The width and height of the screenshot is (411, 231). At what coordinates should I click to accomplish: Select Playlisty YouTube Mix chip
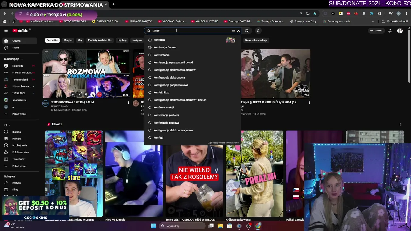(x=100, y=40)
